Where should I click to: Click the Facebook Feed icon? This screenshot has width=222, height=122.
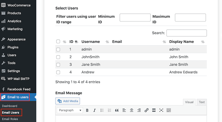pos(3,89)
